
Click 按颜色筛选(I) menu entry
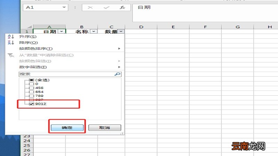tap(35, 61)
